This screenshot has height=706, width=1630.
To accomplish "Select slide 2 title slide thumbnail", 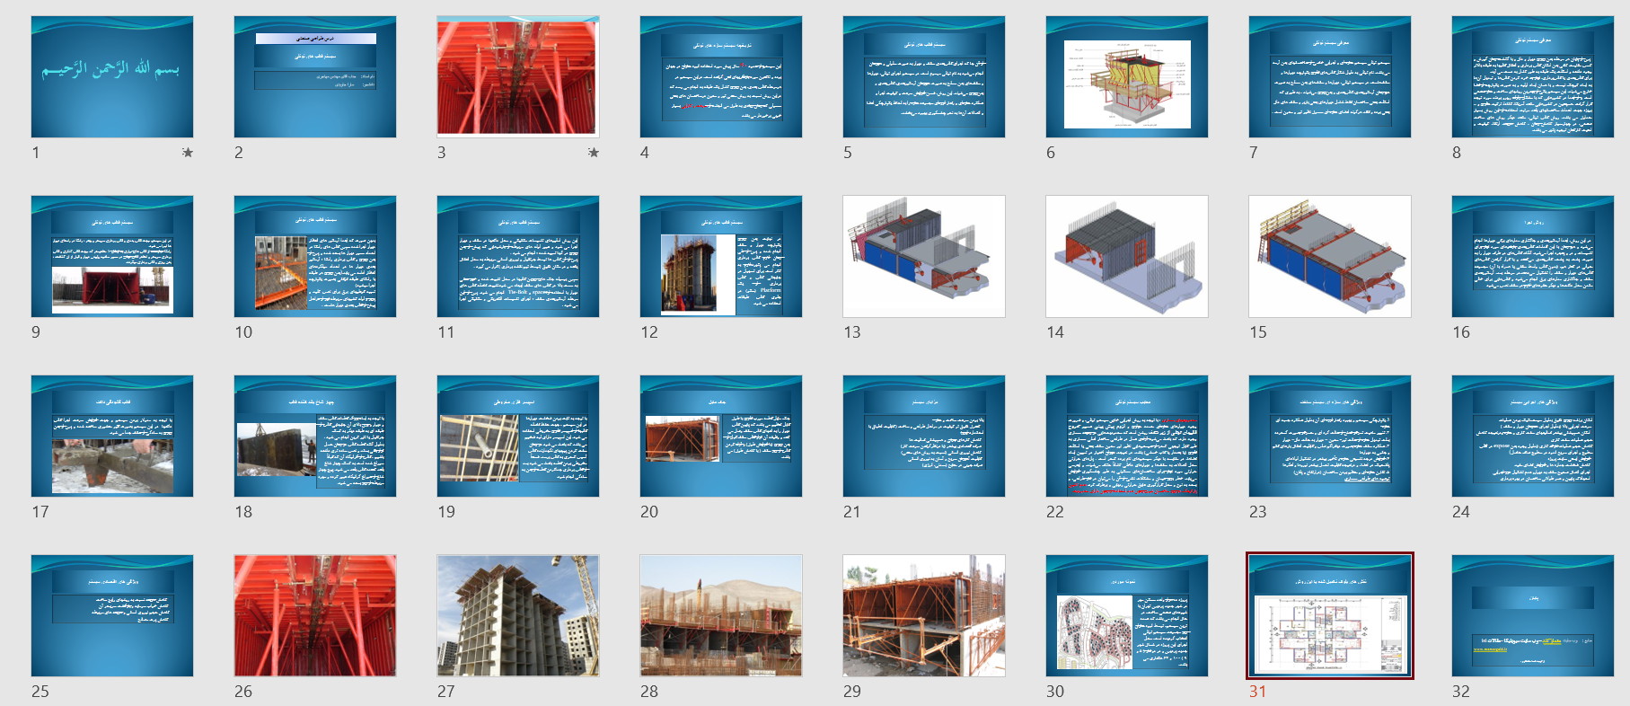I will point(315,76).
